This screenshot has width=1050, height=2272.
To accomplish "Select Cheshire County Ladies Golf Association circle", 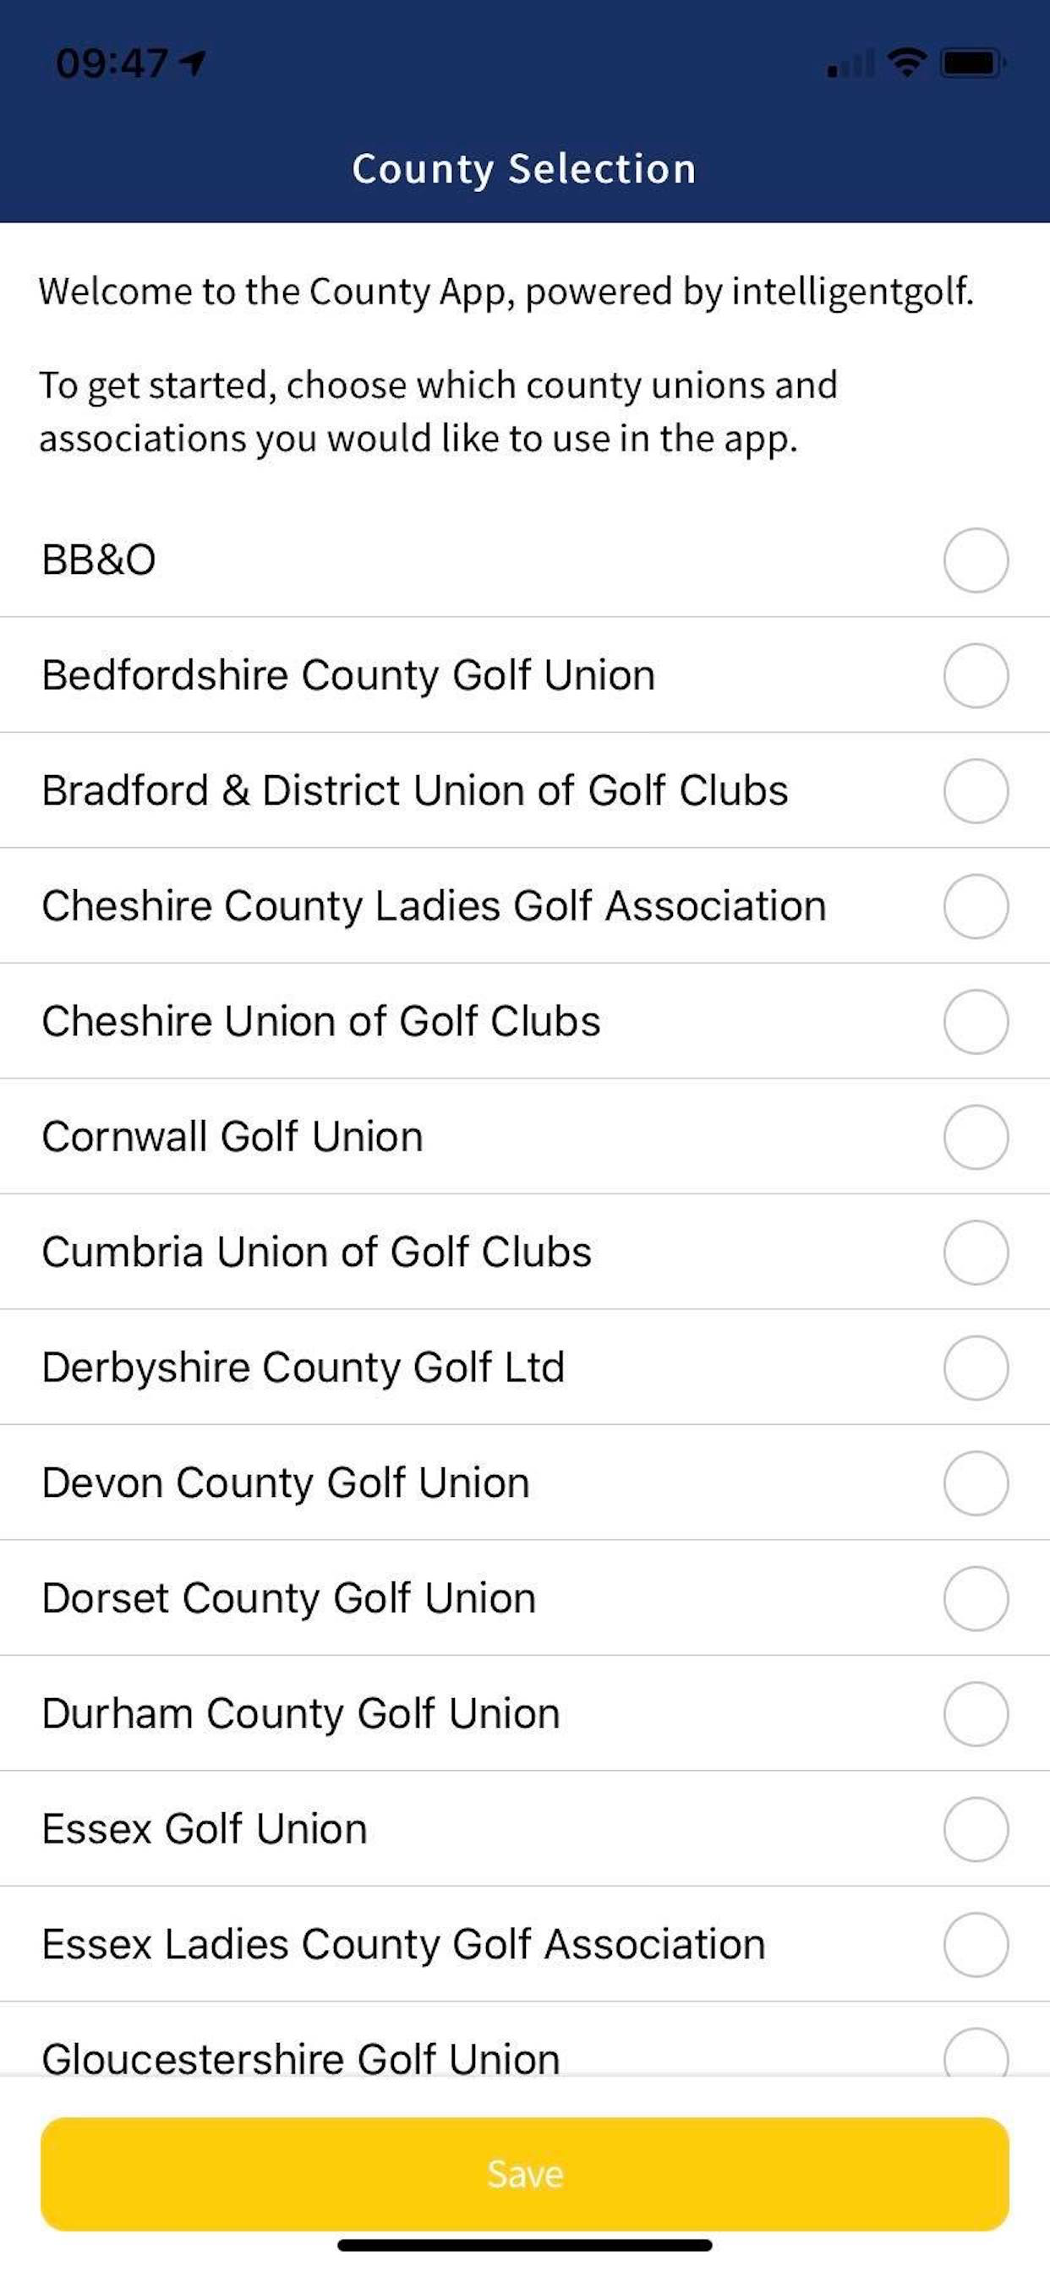I will click(x=975, y=906).
